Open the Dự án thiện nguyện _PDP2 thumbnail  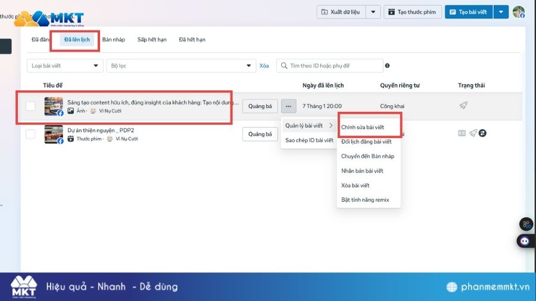tap(54, 134)
